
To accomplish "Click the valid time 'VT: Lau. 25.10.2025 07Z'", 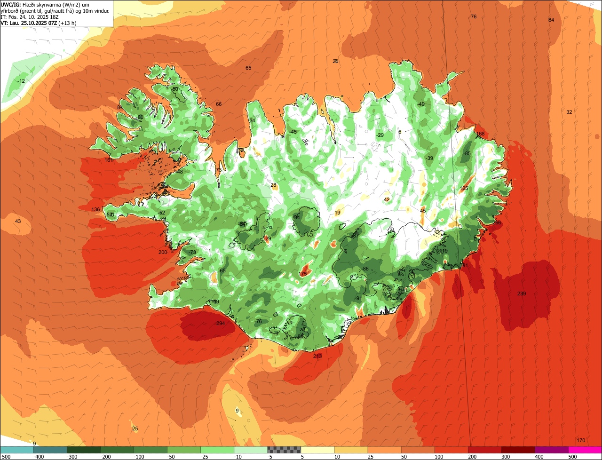I will point(38,23).
